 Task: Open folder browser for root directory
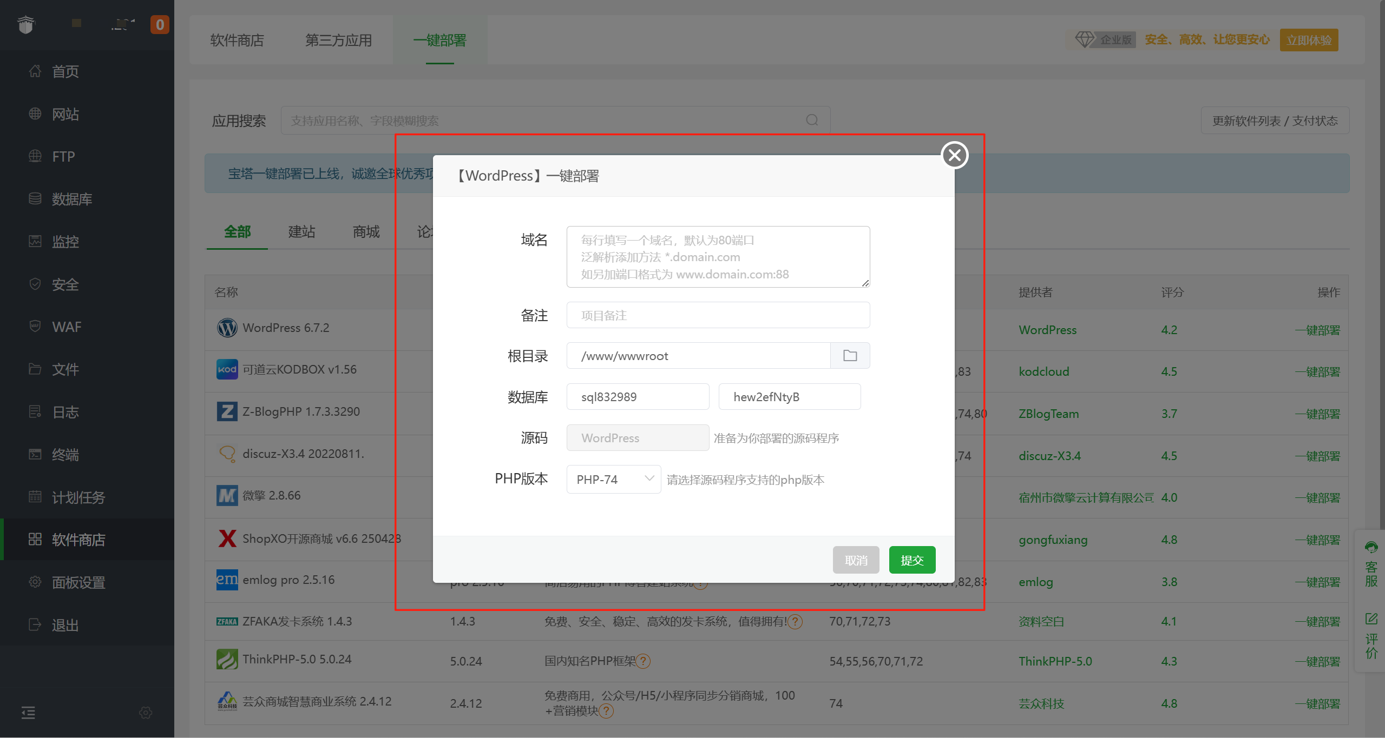(850, 356)
